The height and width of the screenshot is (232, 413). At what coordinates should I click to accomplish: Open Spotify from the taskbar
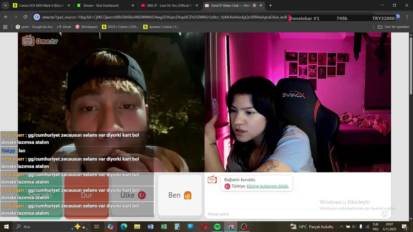click(217, 227)
